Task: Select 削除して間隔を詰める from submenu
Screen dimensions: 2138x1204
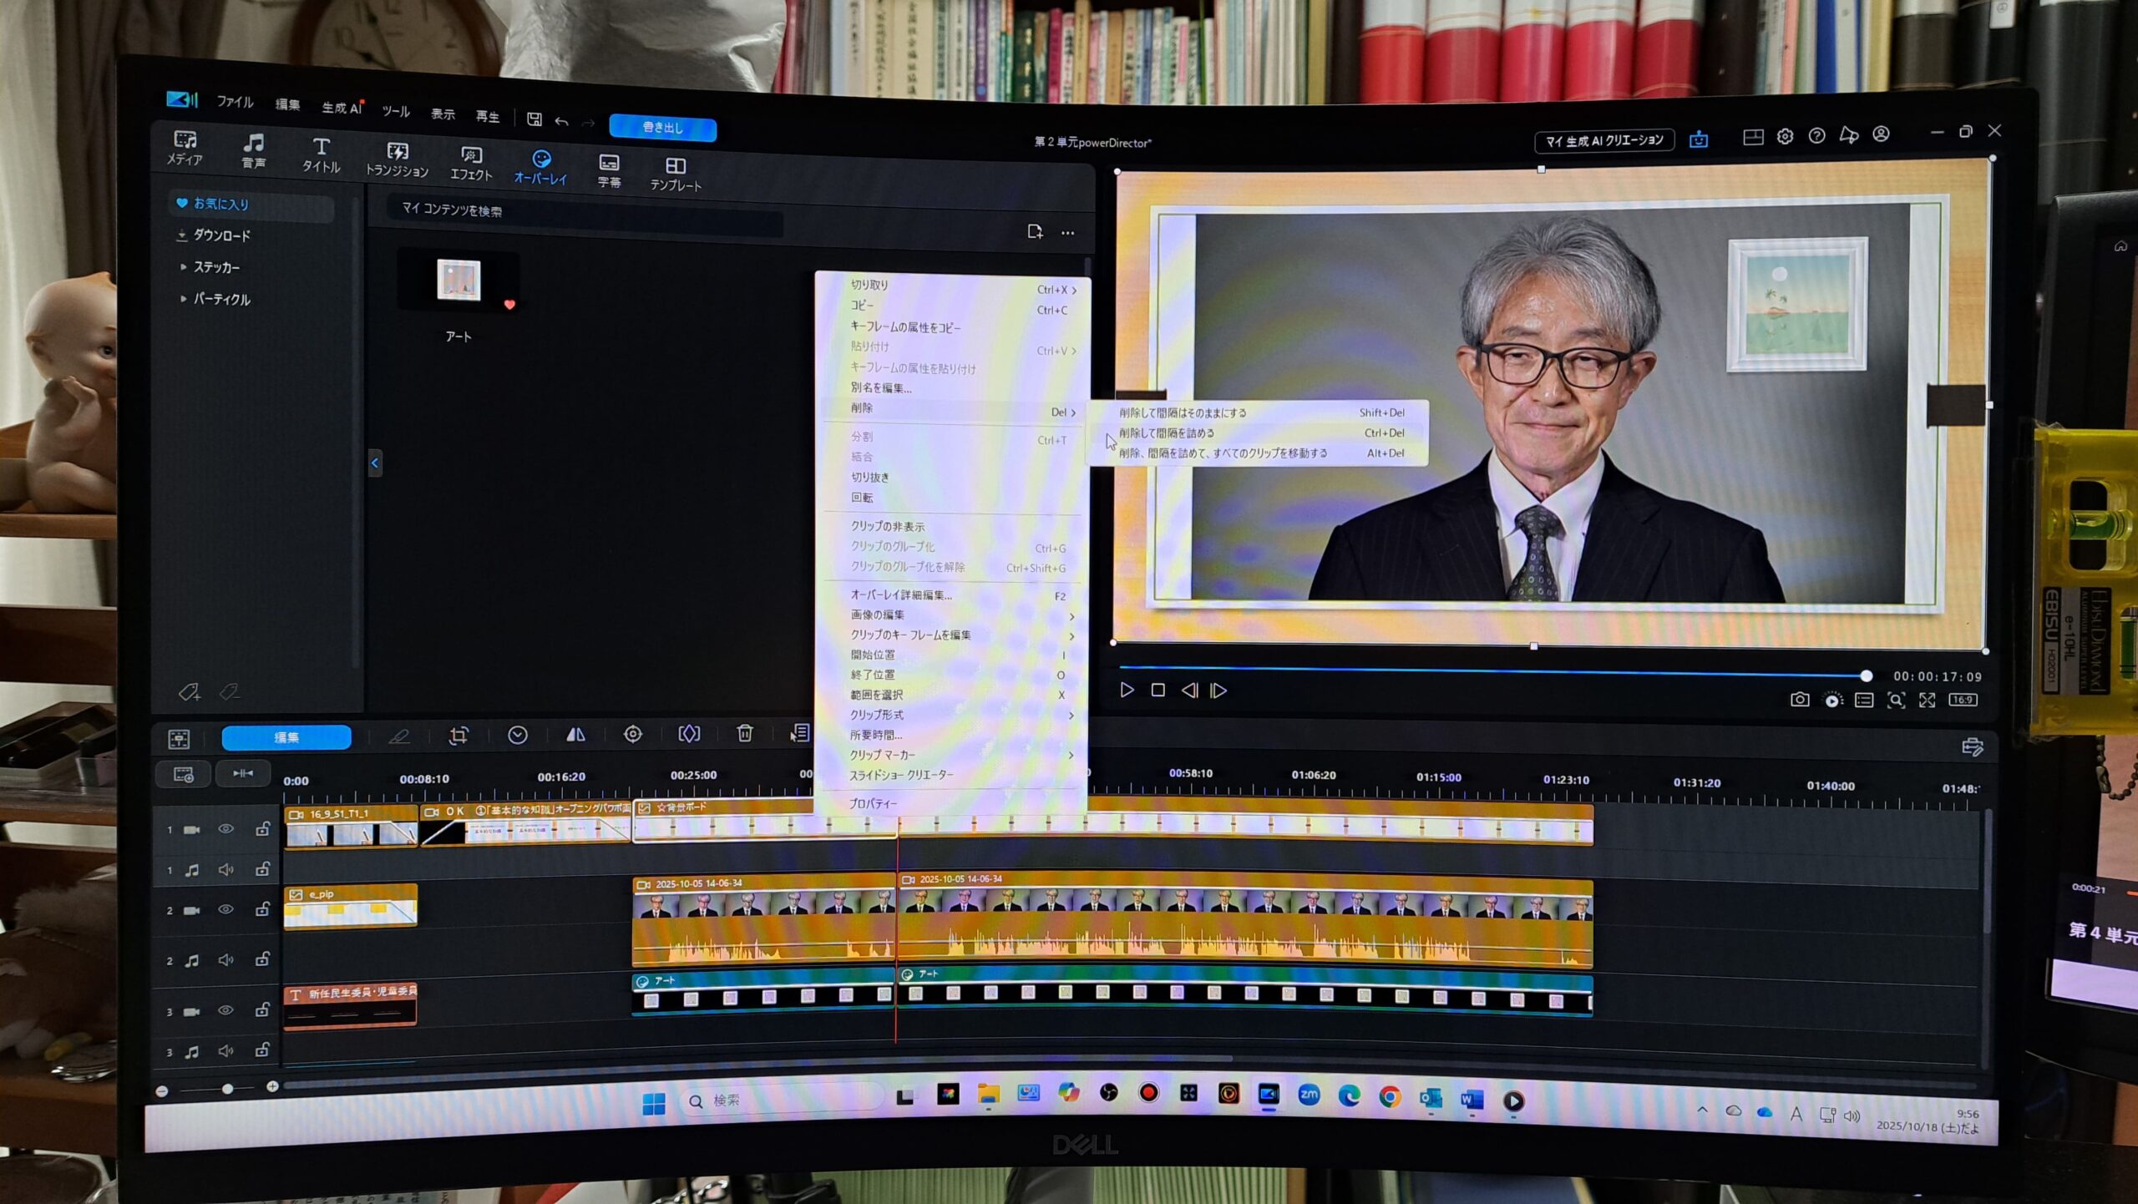Action: pyautogui.click(x=1167, y=433)
